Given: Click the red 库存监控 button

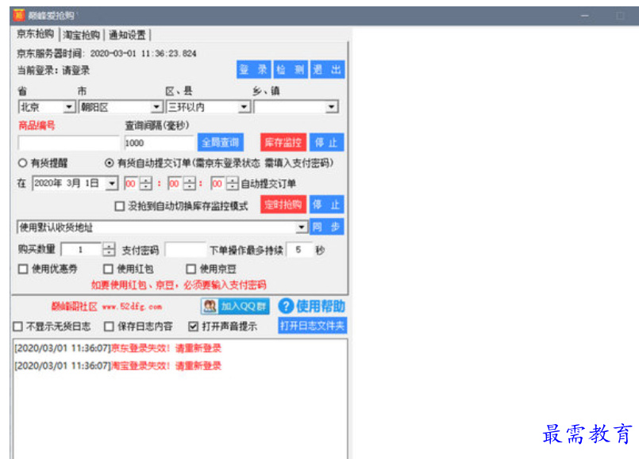Looking at the screenshot, I should pyautogui.click(x=283, y=143).
